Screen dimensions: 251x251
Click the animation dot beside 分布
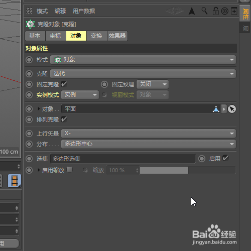tap(29, 144)
